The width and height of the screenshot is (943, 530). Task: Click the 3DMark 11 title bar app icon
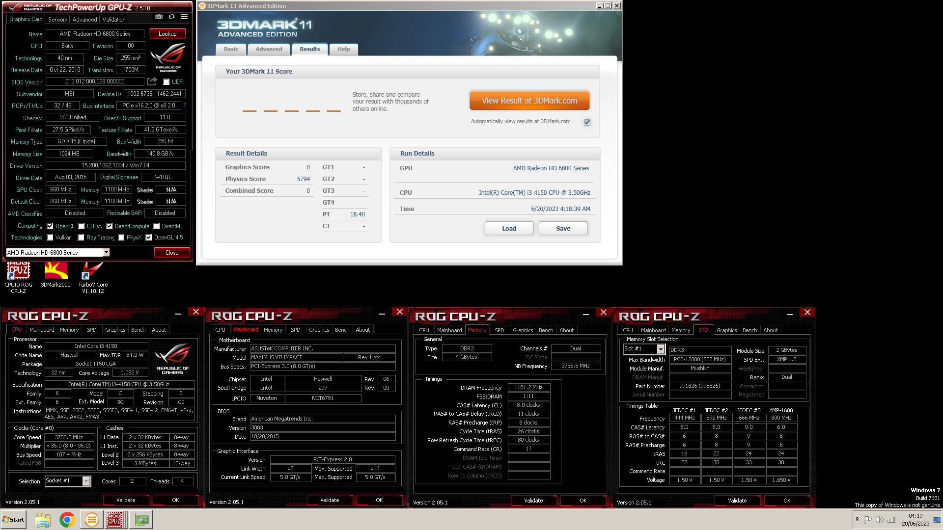(202, 6)
